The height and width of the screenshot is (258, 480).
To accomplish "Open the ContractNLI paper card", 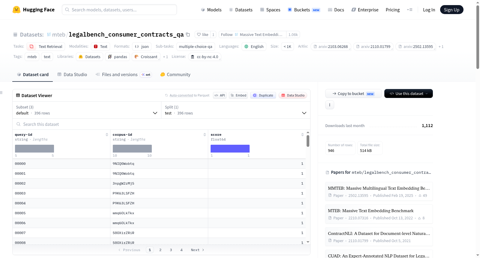I will tap(379, 237).
